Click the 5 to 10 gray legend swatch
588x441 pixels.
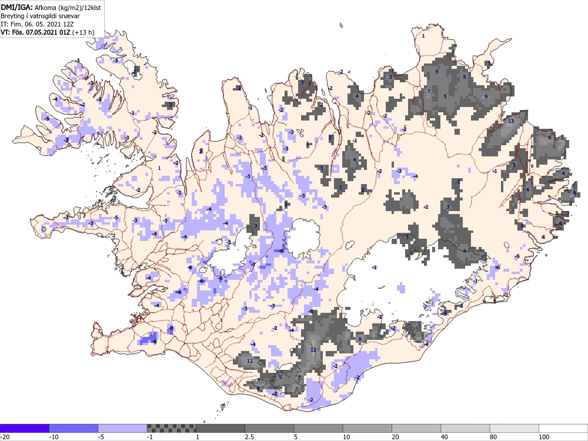point(318,428)
